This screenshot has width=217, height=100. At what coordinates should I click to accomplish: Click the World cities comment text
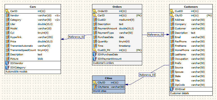click(100, 91)
